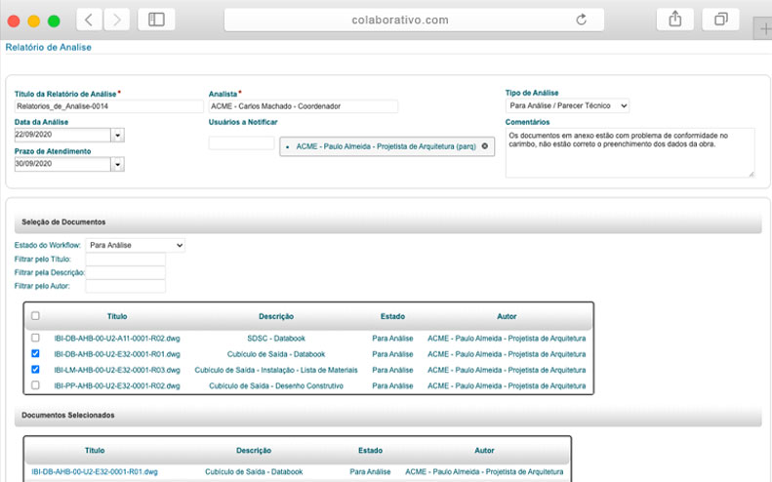The image size is (772, 482).
Task: Click the colaborativo.com address bar
Action: [414, 20]
